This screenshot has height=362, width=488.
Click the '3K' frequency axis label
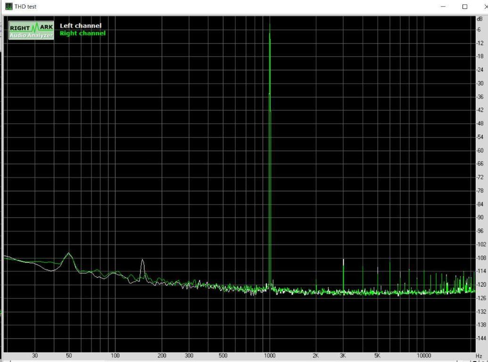pyautogui.click(x=343, y=355)
